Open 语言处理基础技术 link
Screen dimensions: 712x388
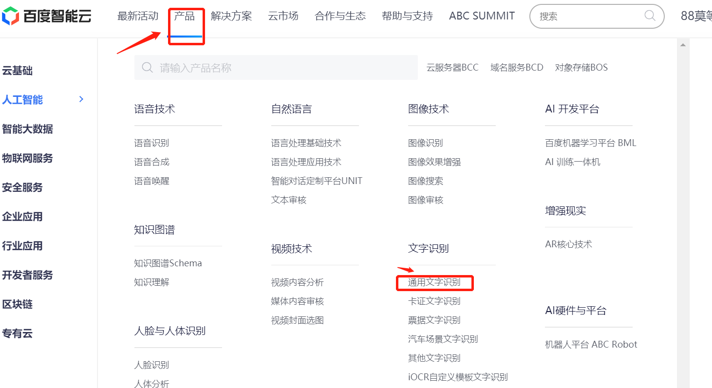[306, 143]
